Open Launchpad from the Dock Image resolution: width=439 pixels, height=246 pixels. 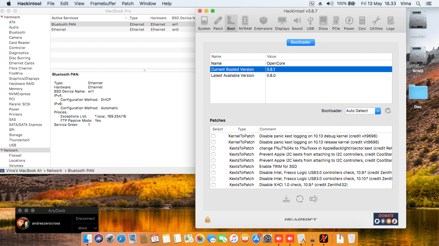(110, 239)
